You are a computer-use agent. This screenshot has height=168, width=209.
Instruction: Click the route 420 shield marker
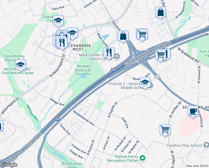coord(157,77)
